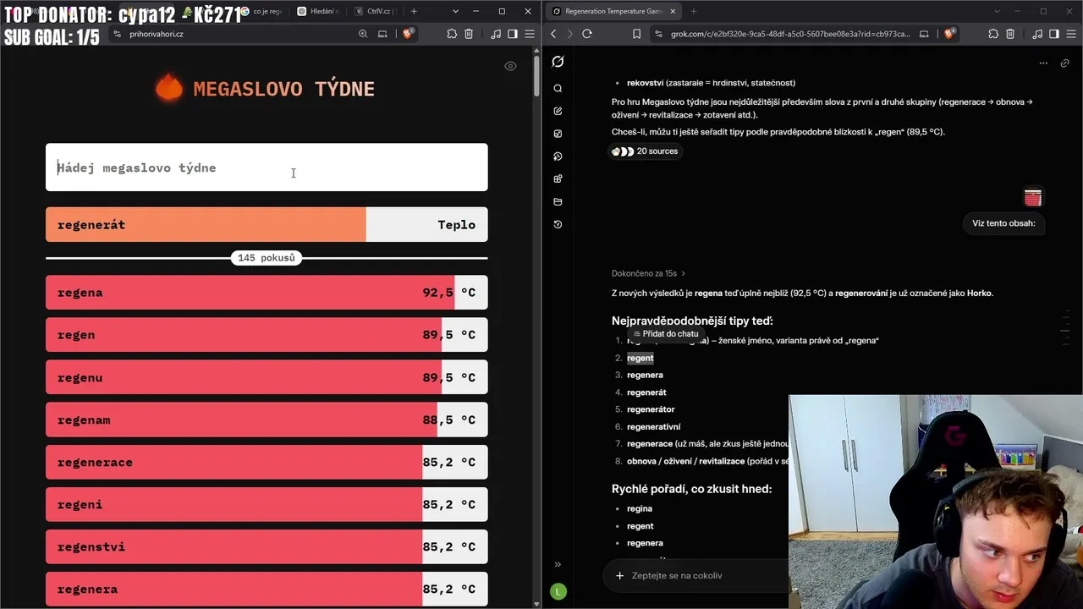The width and height of the screenshot is (1083, 609).
Task: Open the Grok sidebar projects folder icon
Action: 558,201
